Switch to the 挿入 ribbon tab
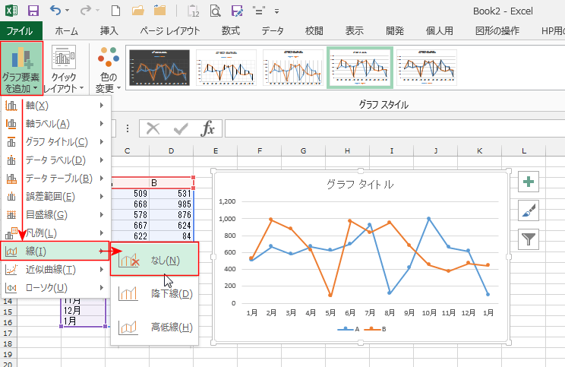The width and height of the screenshot is (565, 367). 109,31
